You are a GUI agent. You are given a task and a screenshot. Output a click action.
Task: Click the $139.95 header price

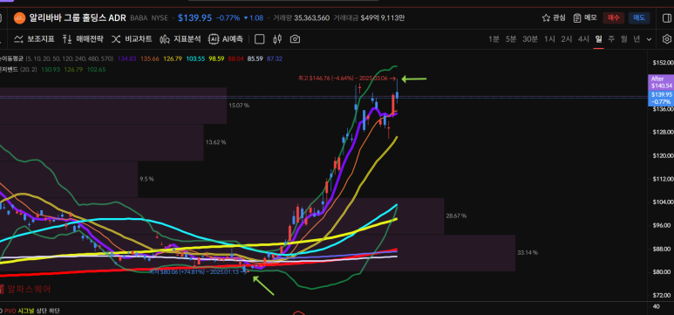tap(194, 18)
